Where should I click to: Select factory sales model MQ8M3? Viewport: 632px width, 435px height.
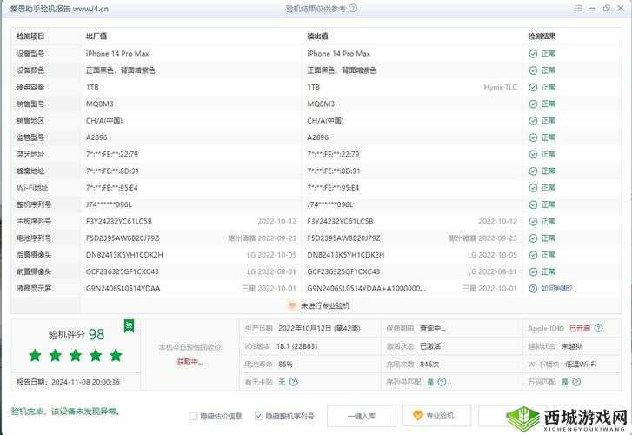point(100,104)
